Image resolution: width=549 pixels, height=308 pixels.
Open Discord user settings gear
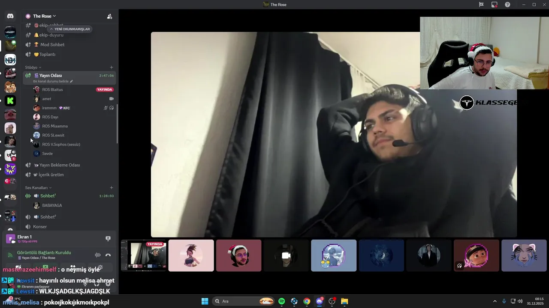tap(108, 284)
